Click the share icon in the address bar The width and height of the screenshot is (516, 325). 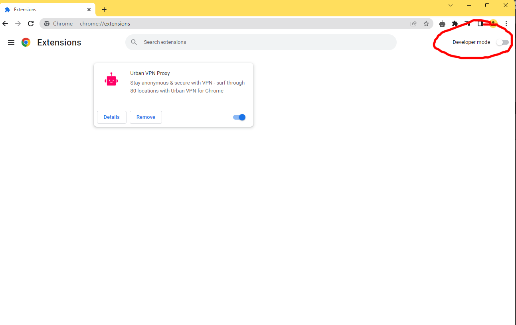click(413, 24)
